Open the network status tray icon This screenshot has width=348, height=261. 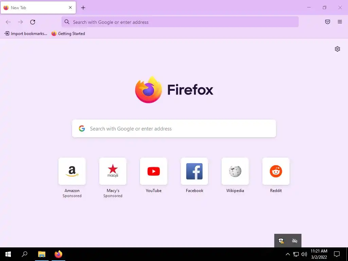click(x=296, y=254)
